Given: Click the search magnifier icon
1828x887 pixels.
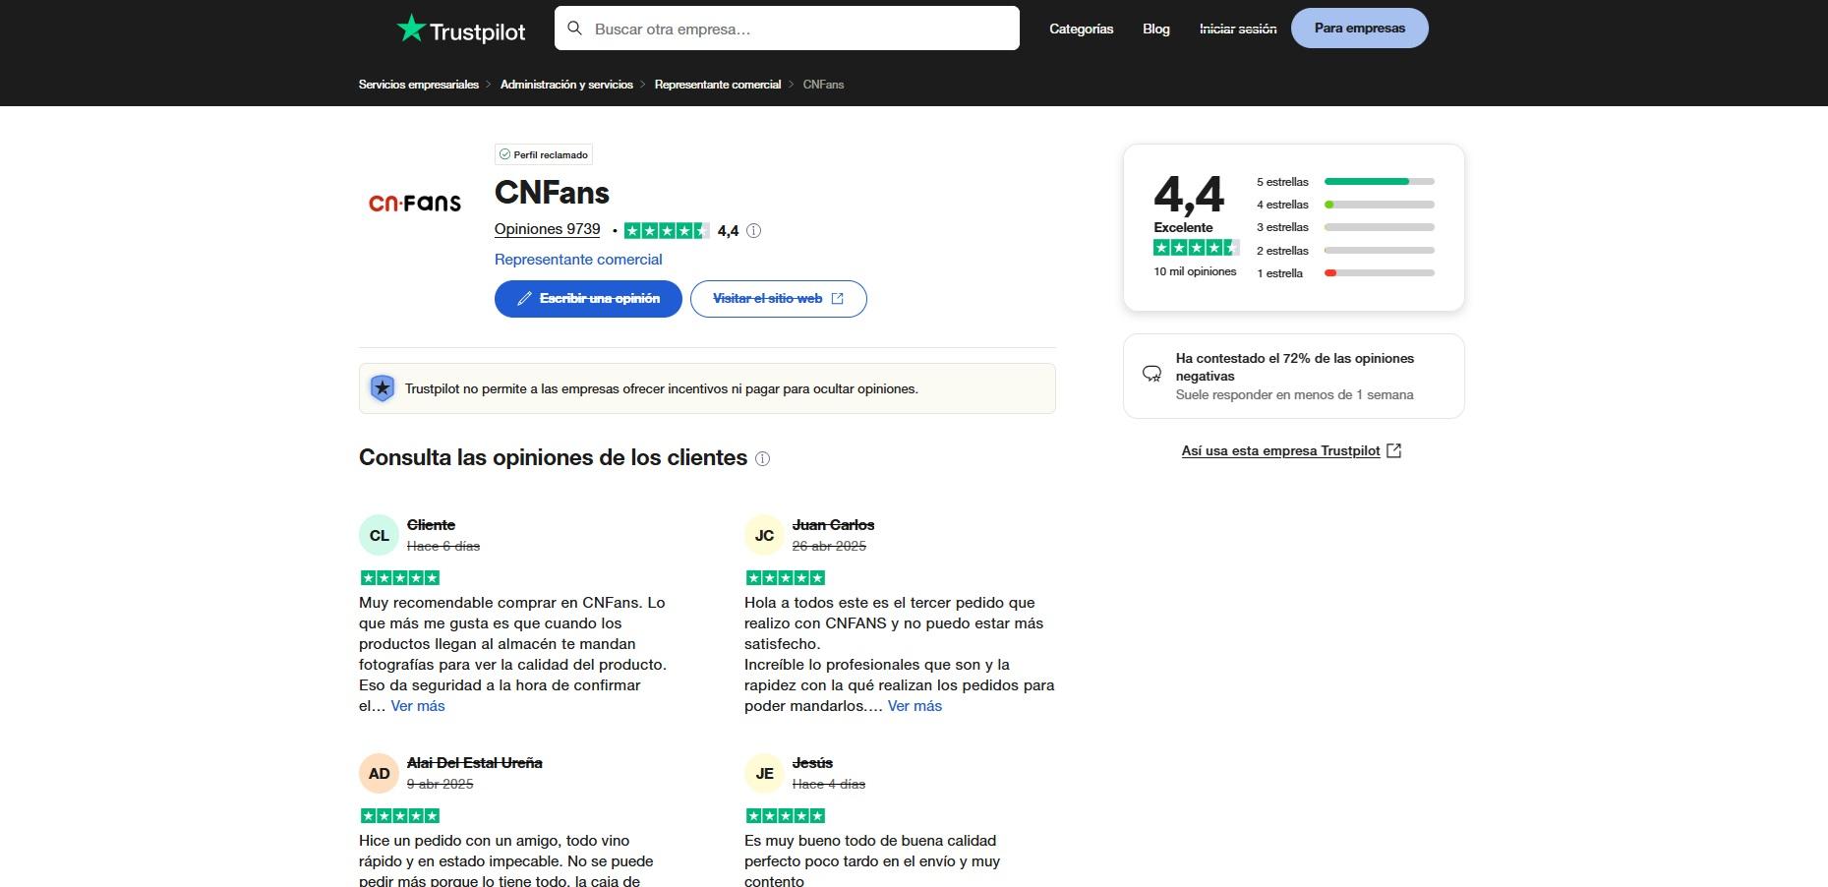Looking at the screenshot, I should point(575,29).
